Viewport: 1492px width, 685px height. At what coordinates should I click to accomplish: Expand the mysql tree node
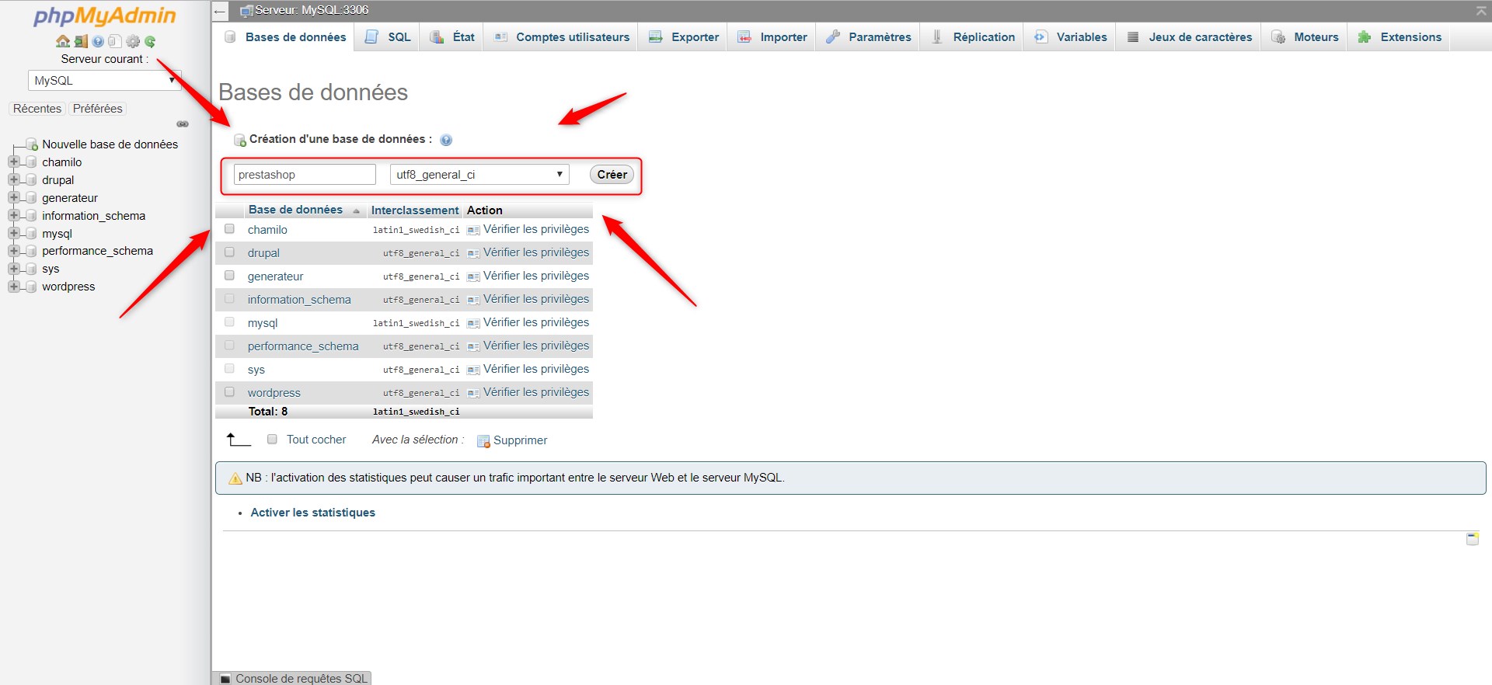click(x=13, y=233)
